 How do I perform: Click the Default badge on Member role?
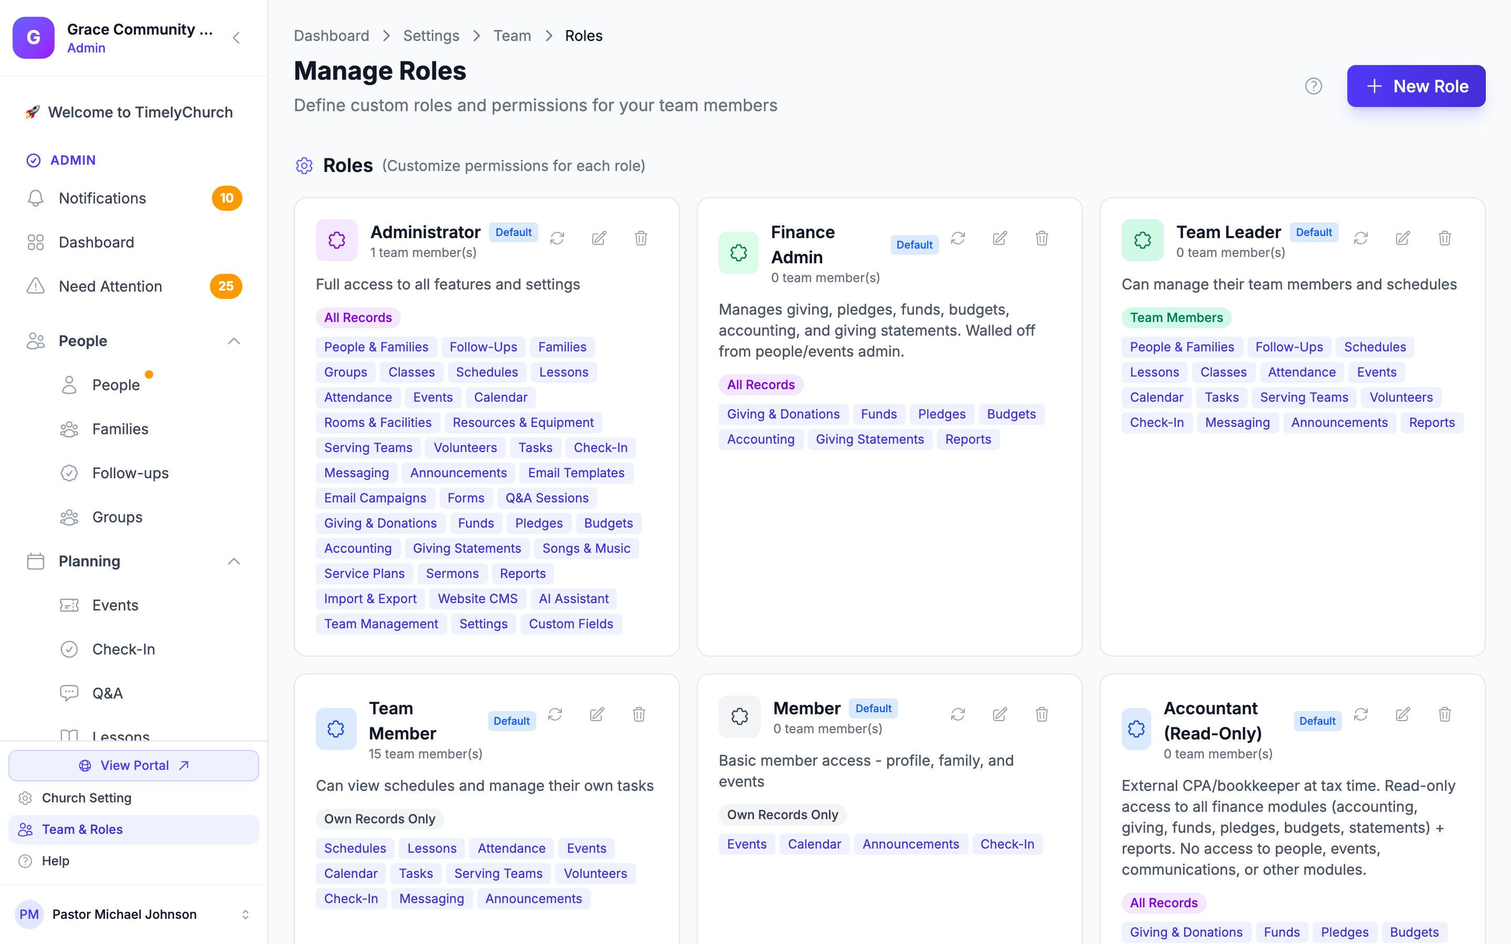pyautogui.click(x=873, y=708)
